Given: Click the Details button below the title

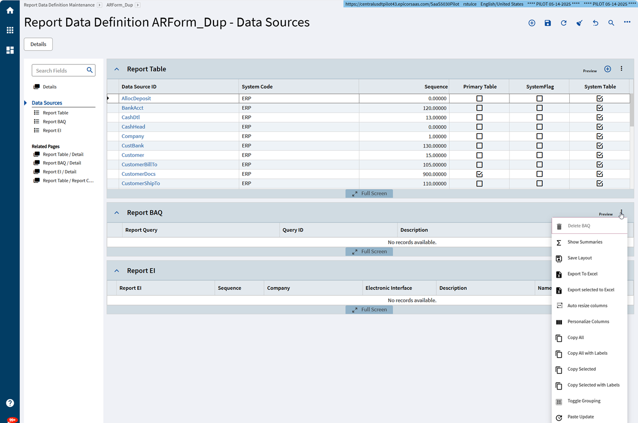Looking at the screenshot, I should (x=38, y=44).
